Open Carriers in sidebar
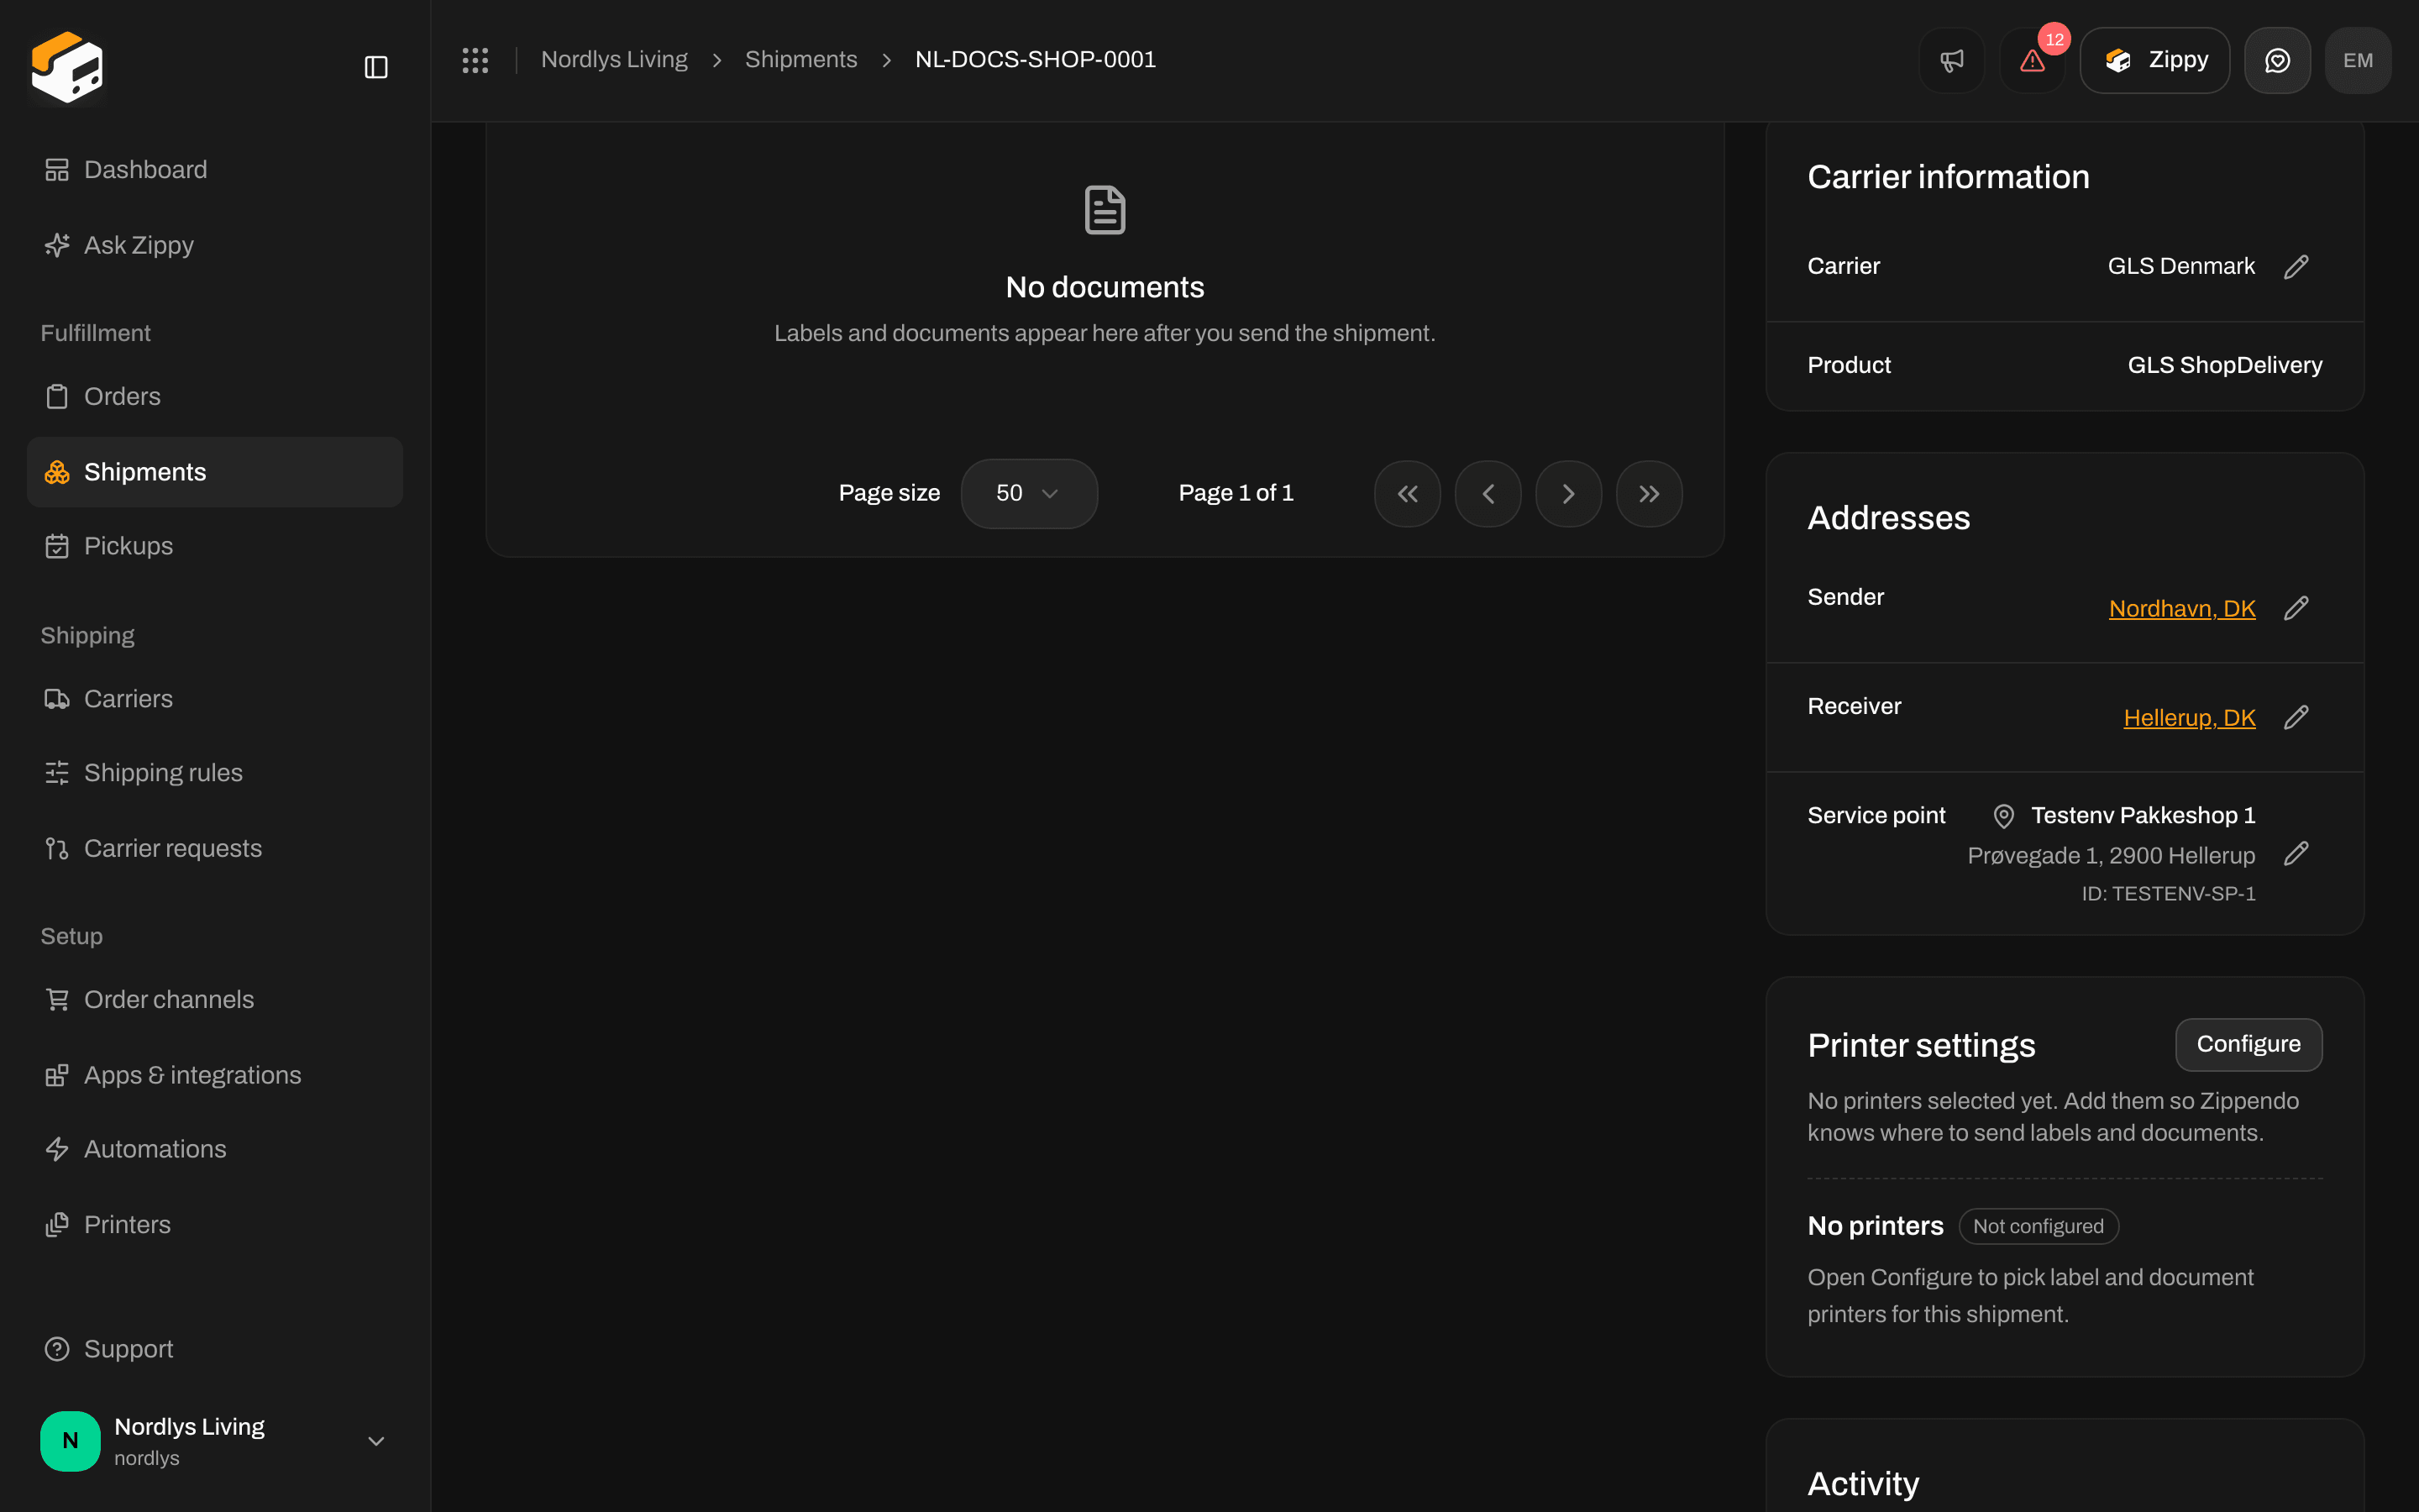 [215, 699]
